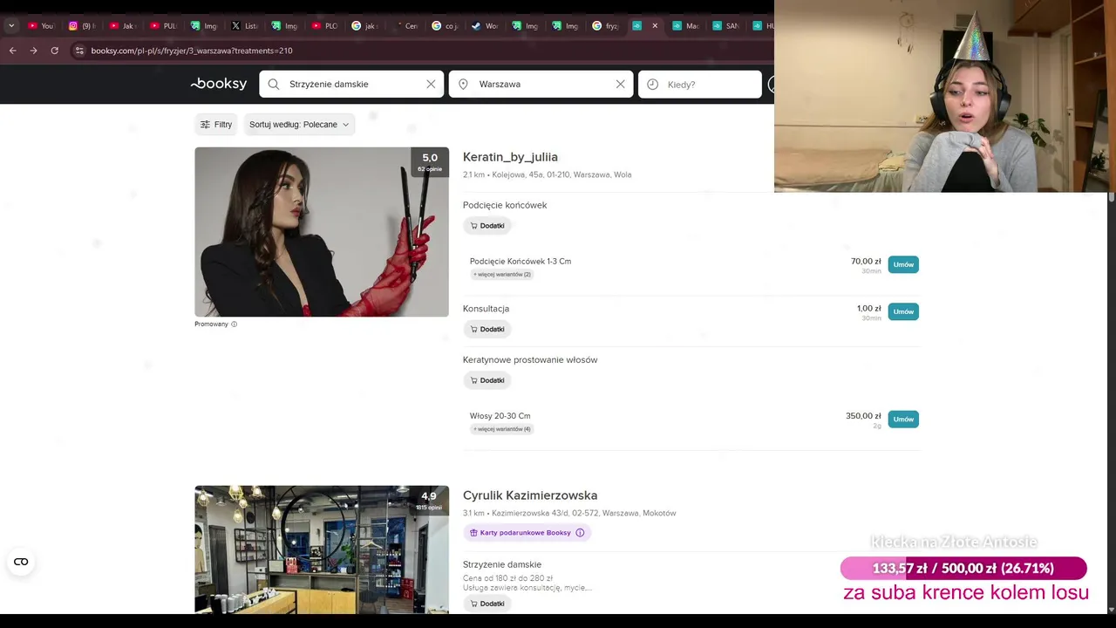Expand 'więcej wariantów (2)'

[502, 275]
